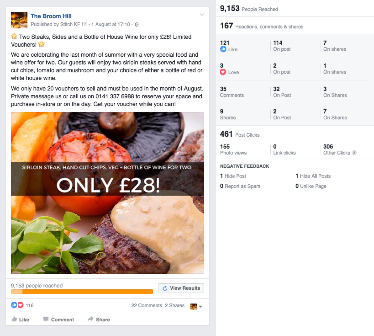Open the 2 Shares link
Image resolution: width=374 pixels, height=336 pixels.
tap(175, 305)
